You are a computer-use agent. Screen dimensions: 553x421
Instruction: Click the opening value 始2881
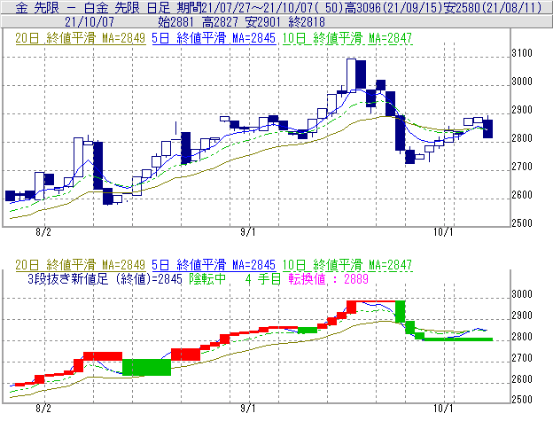tap(175, 22)
